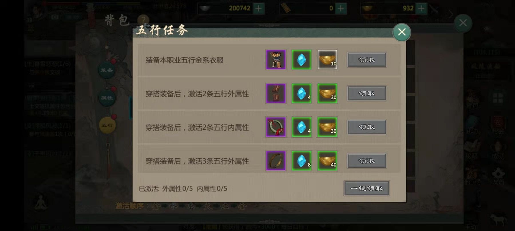Click 一键领取 to claim all rewards
This screenshot has height=231, width=515.
[367, 188]
